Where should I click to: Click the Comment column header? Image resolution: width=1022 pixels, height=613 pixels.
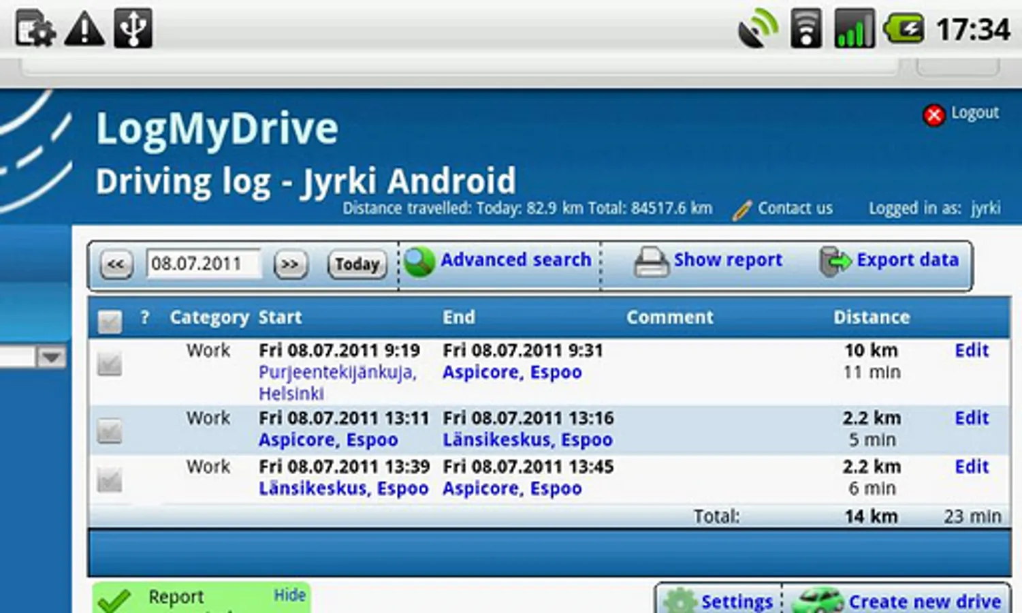pos(670,317)
